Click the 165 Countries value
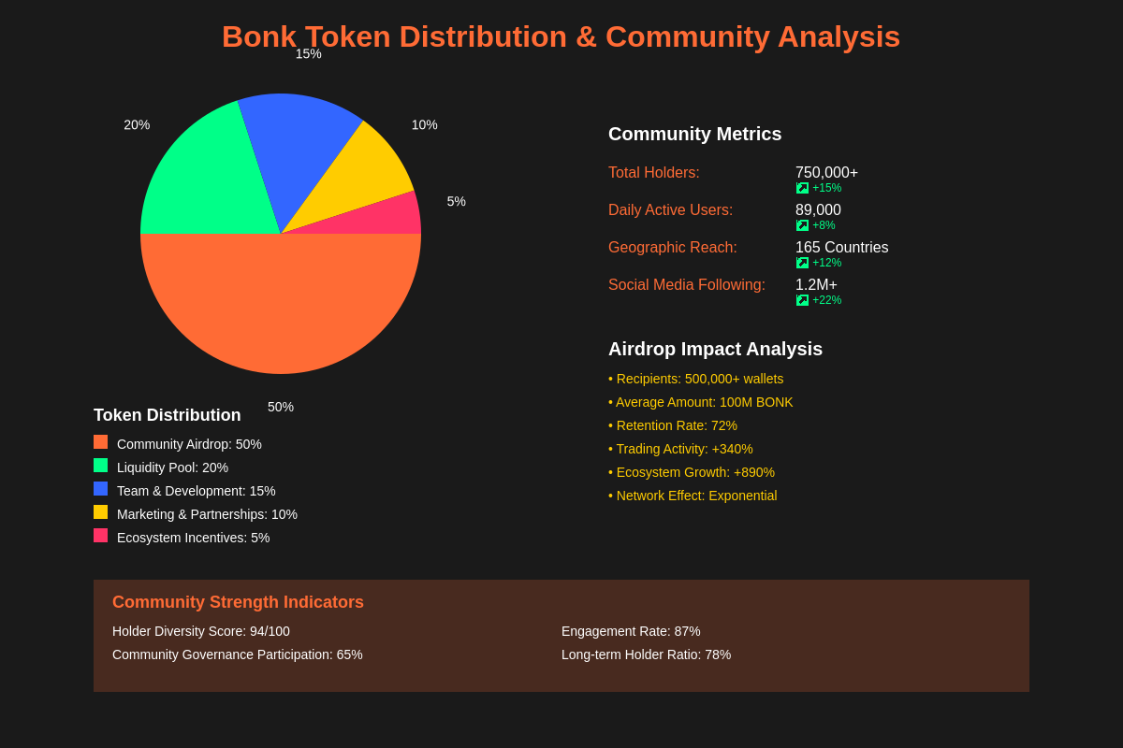Image resolution: width=1123 pixels, height=748 pixels. coord(842,248)
